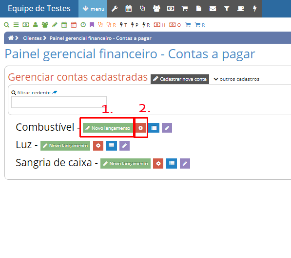Click Cadastrar nova conta button
The width and height of the screenshot is (291, 258).
pyautogui.click(x=180, y=79)
